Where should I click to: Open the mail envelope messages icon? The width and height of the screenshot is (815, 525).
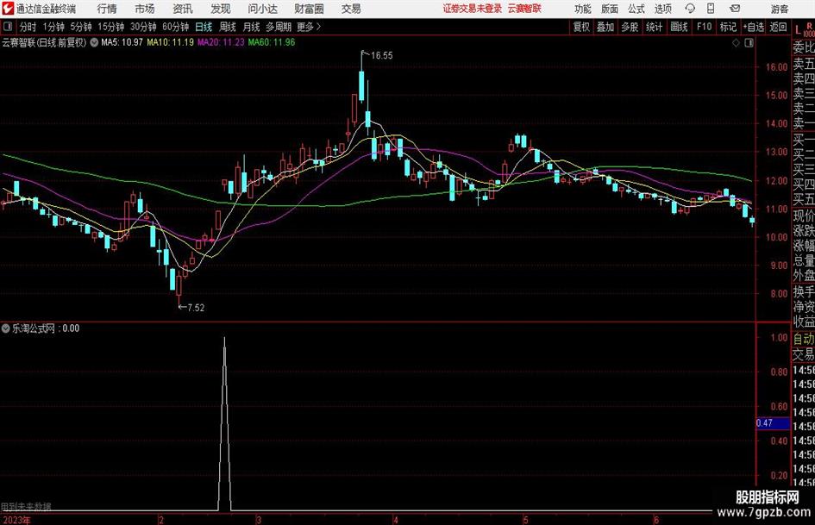[735, 9]
